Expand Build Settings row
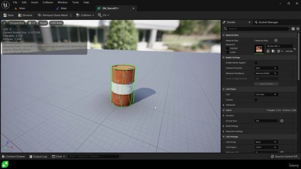301x169 pixels. point(223,126)
